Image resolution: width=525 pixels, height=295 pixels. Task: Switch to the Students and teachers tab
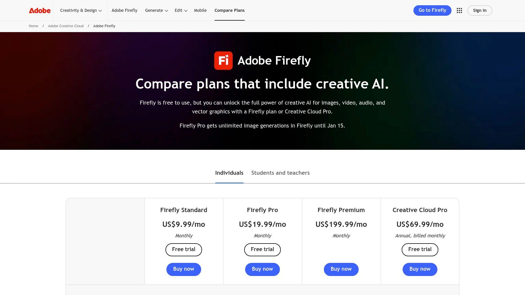tap(280, 173)
